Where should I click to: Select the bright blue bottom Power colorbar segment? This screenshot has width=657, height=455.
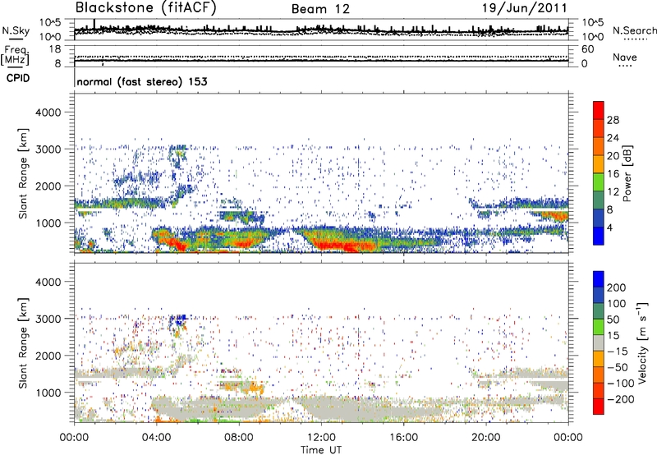tap(599, 237)
